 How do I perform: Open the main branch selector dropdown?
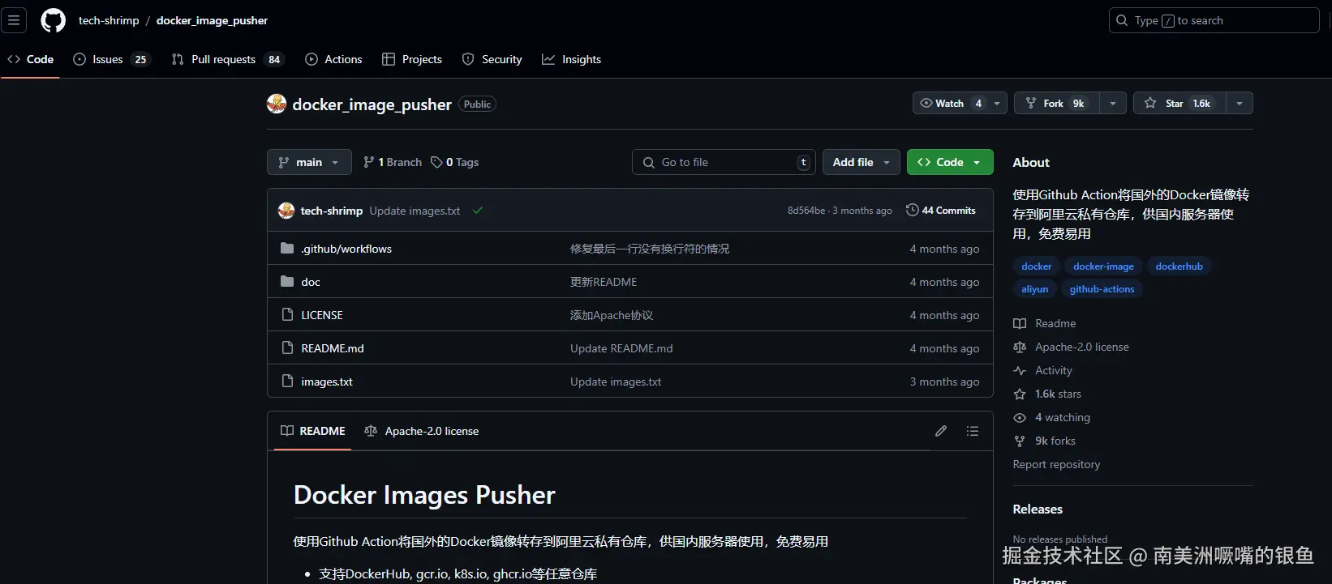point(309,162)
